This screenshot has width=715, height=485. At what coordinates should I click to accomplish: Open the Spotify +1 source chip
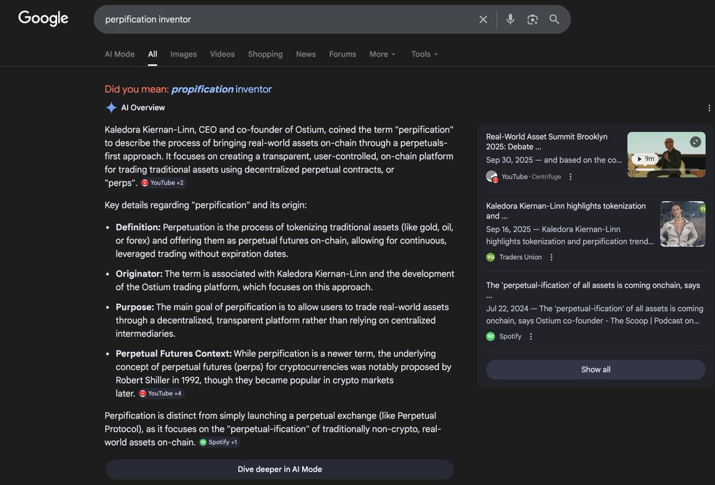pyautogui.click(x=219, y=443)
